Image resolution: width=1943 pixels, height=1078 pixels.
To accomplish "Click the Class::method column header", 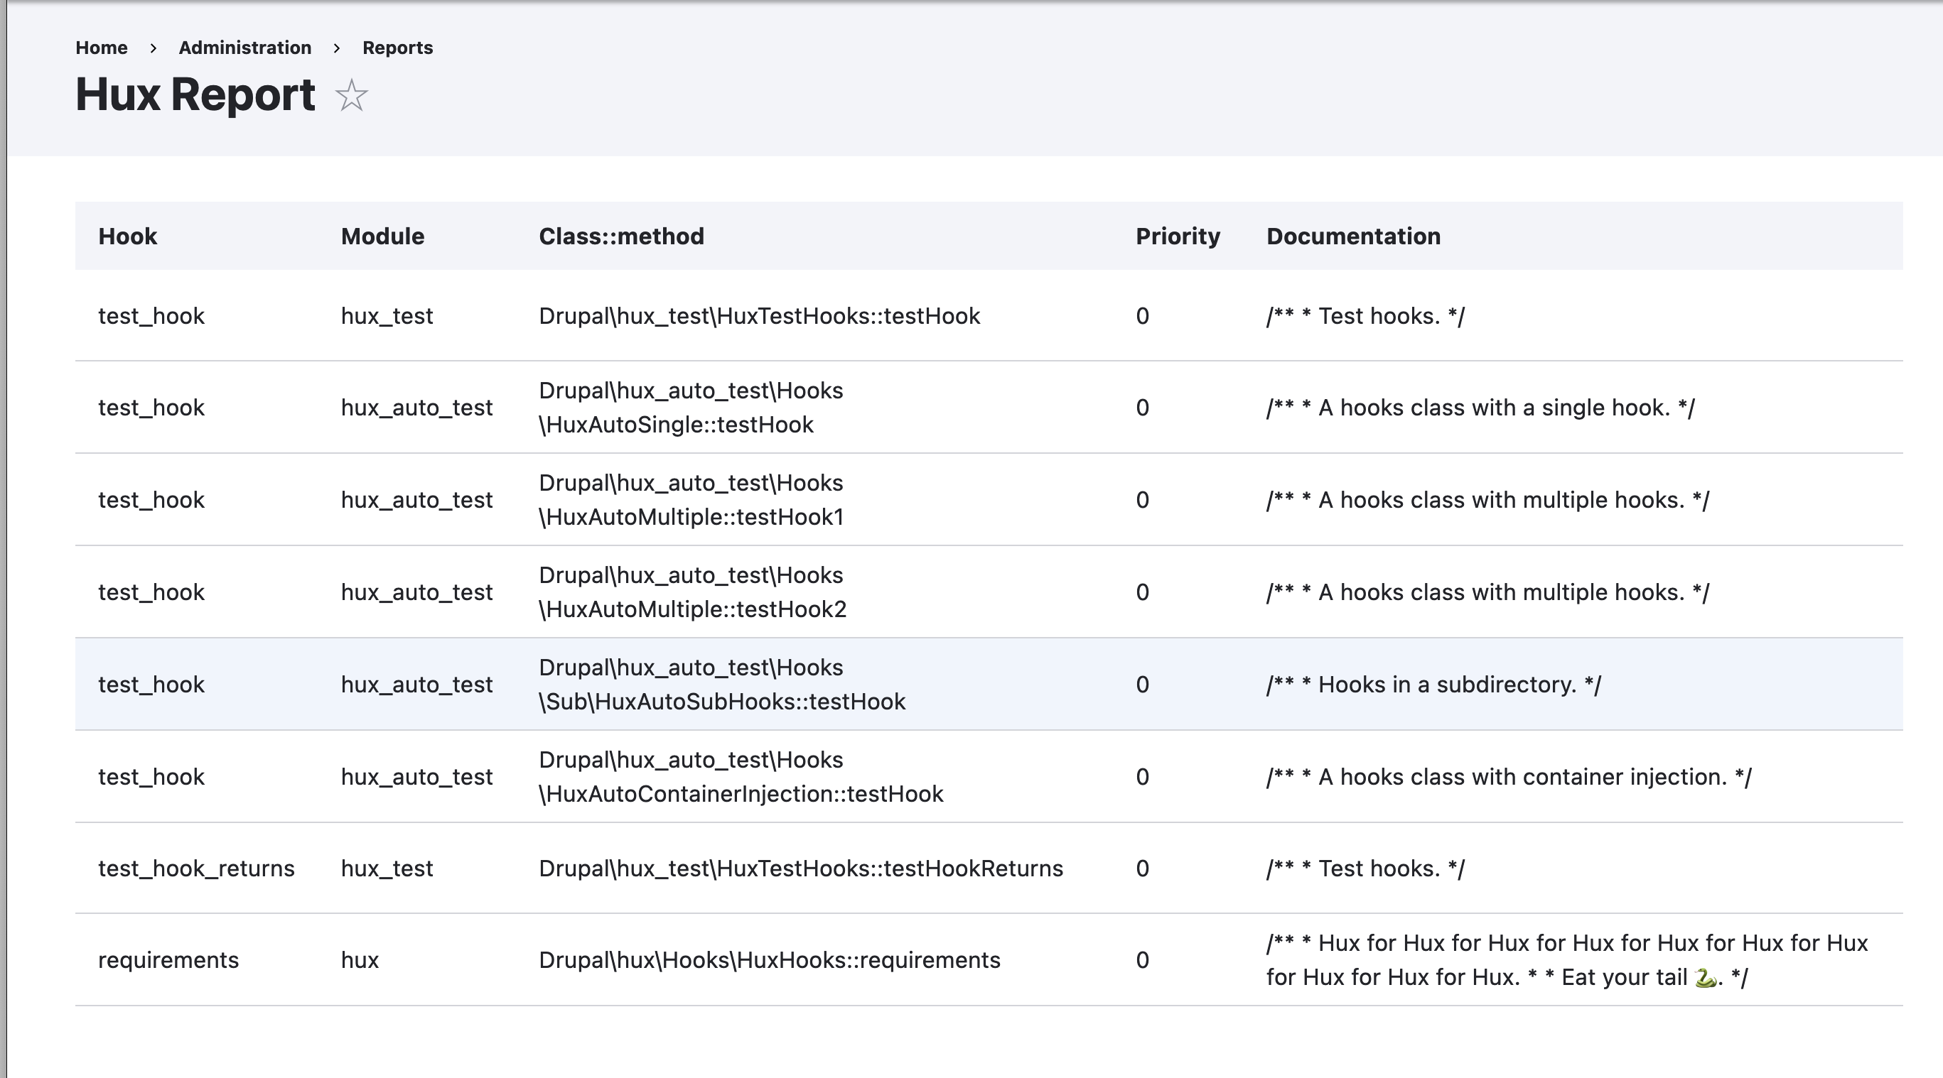I will pyautogui.click(x=620, y=236).
